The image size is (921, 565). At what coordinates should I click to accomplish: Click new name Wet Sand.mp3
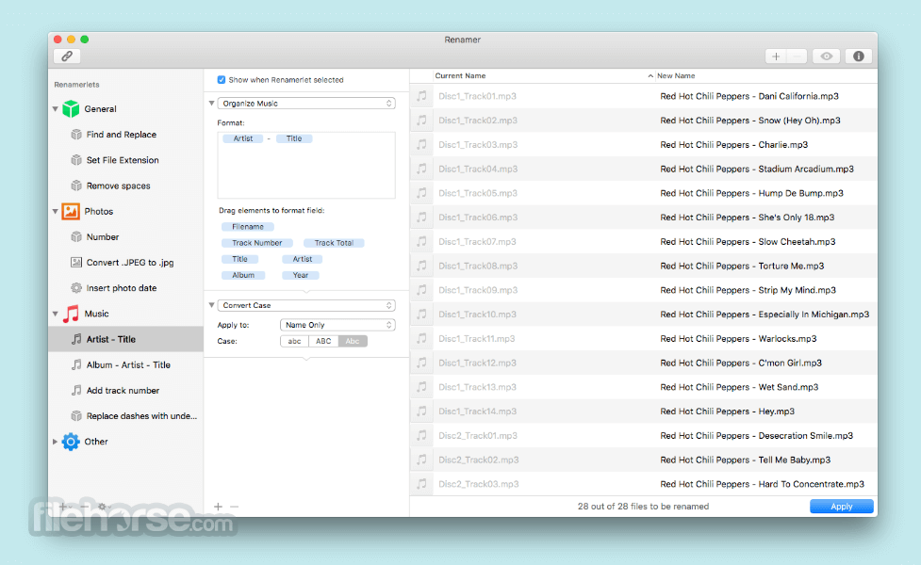[x=739, y=387]
